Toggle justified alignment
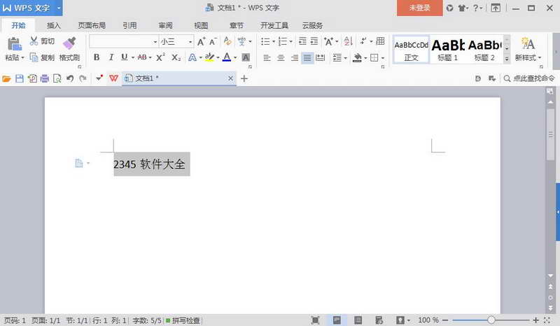Image resolution: width=560 pixels, height=326 pixels. 307,57
